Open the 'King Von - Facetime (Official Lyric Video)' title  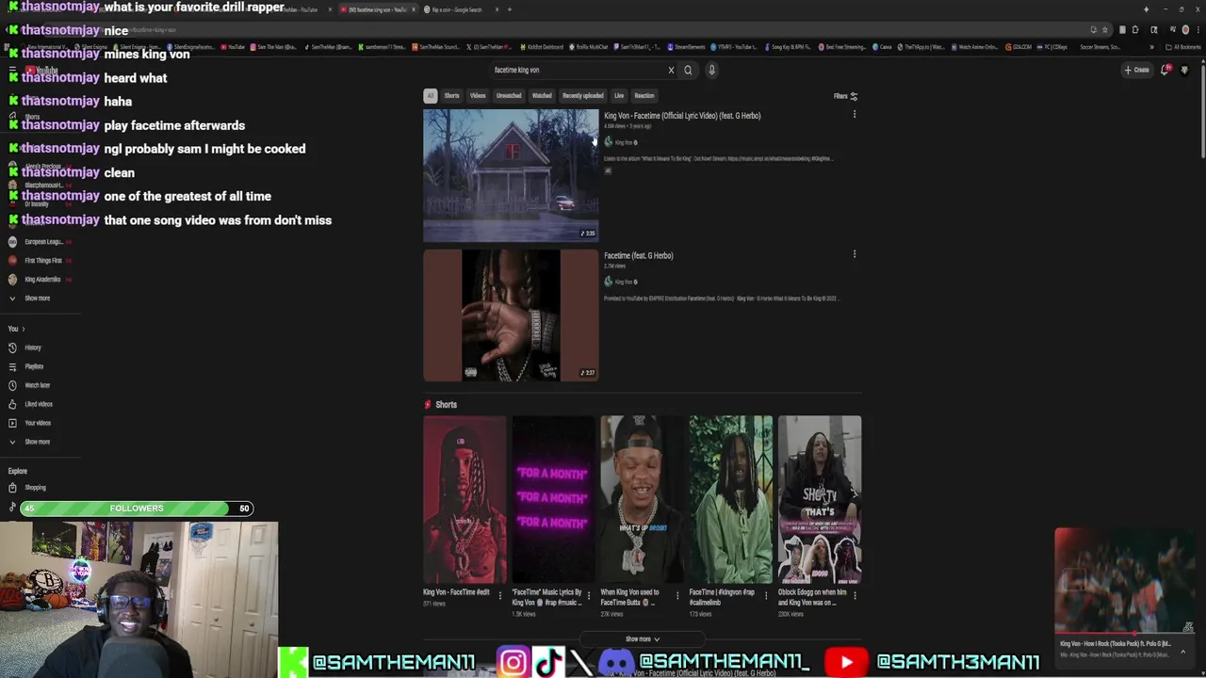pyautogui.click(x=682, y=116)
